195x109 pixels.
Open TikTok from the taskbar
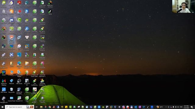pyautogui.click(x=148, y=107)
